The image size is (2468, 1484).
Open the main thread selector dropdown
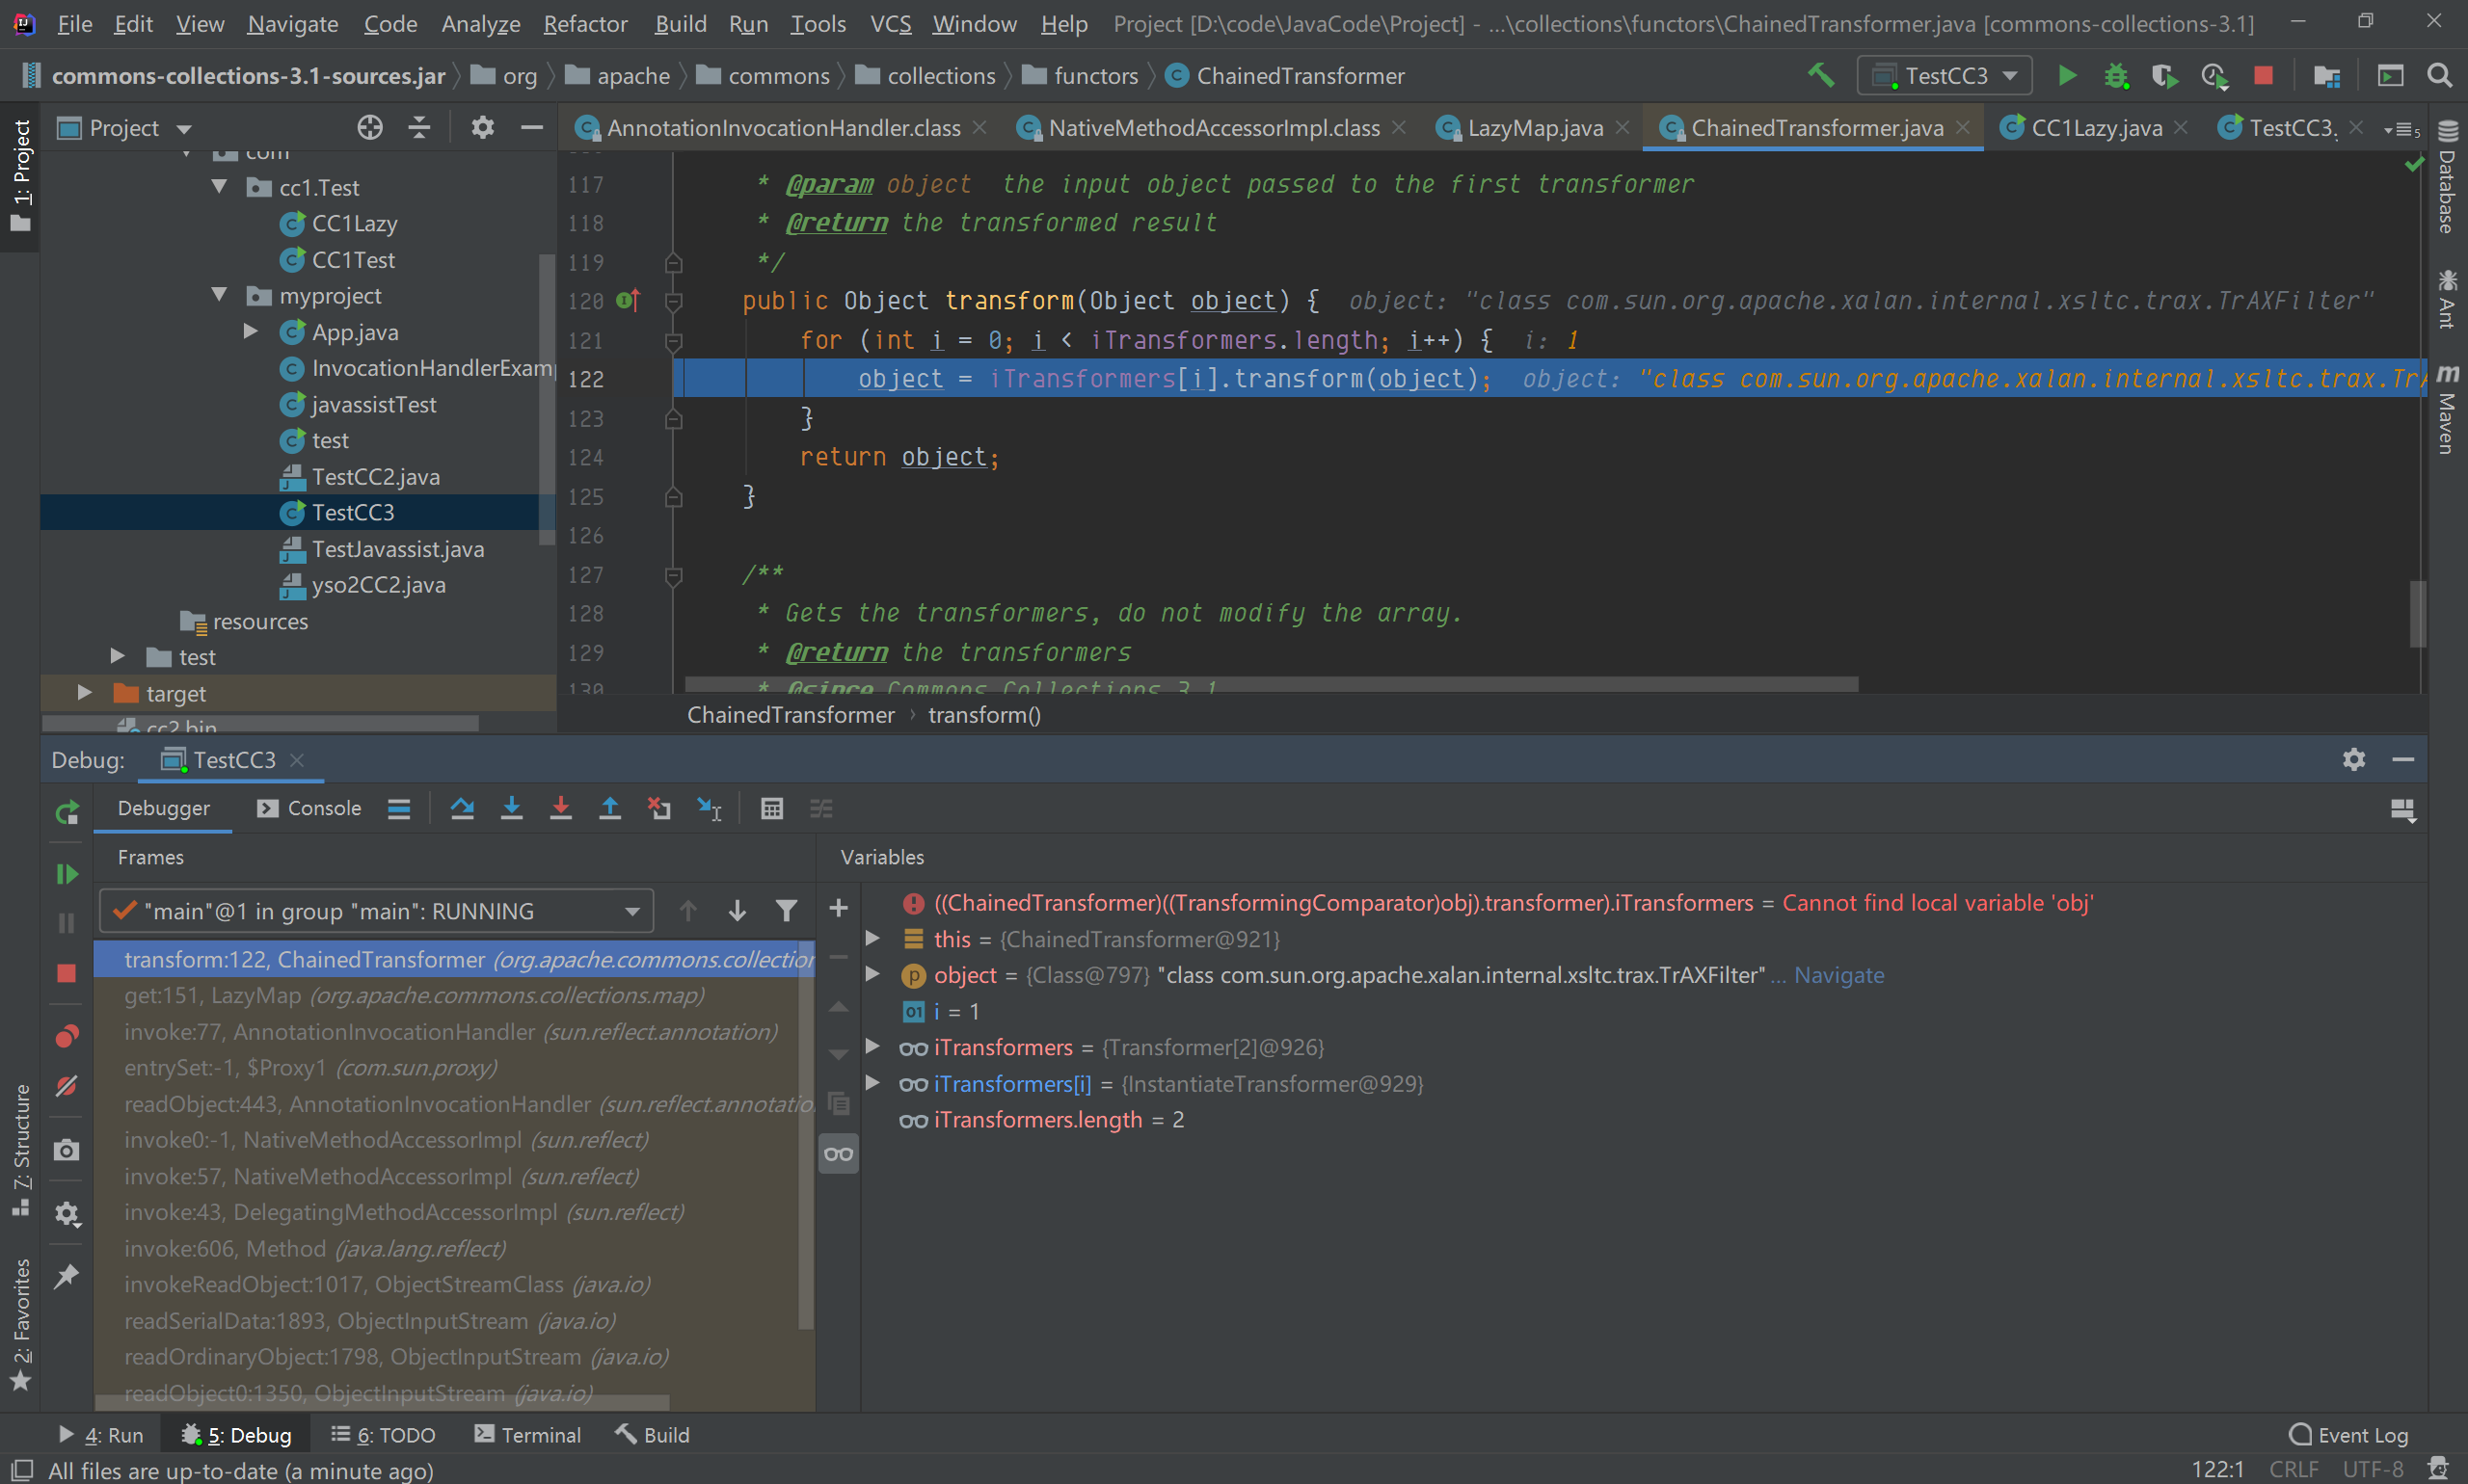(377, 911)
